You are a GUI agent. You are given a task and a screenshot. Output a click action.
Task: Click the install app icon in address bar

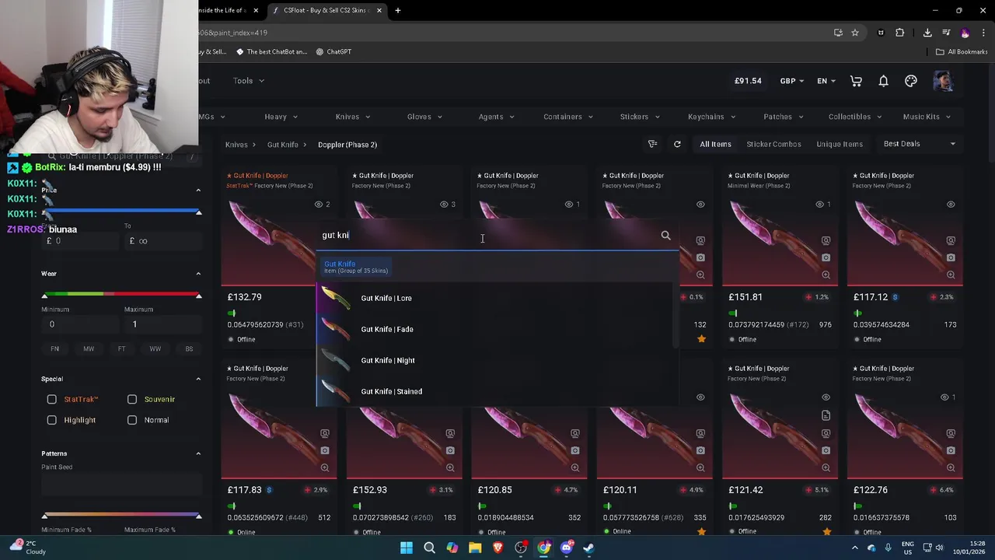coord(838,33)
